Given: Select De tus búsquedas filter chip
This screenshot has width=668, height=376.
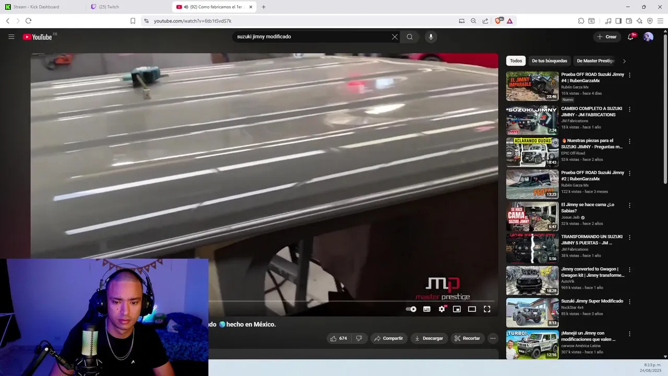Looking at the screenshot, I should click(550, 61).
